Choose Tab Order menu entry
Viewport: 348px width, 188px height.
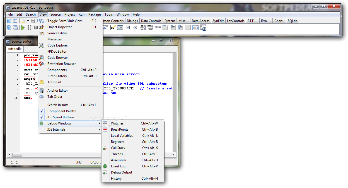tap(70, 97)
